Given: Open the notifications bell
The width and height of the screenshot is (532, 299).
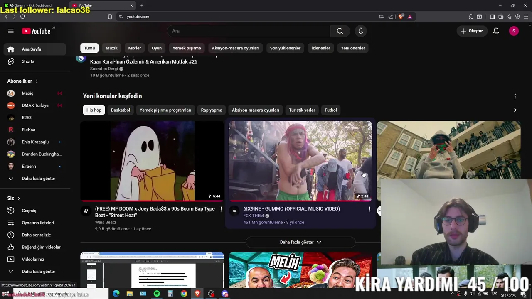Looking at the screenshot, I should click(x=496, y=31).
